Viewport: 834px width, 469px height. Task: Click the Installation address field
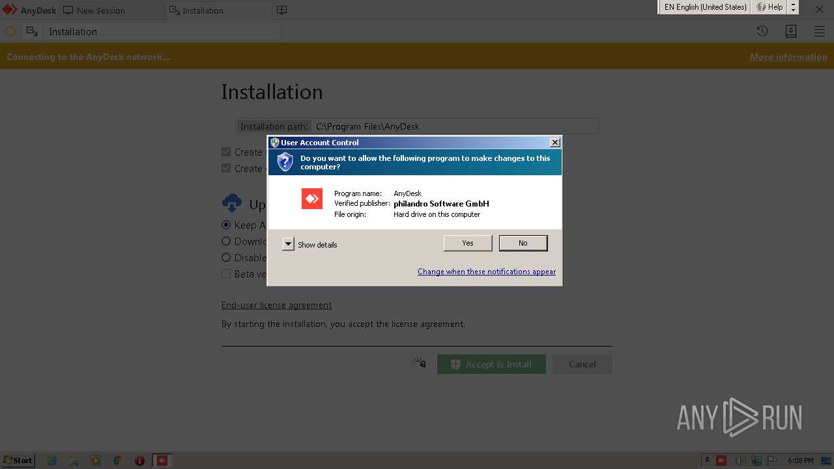163,31
